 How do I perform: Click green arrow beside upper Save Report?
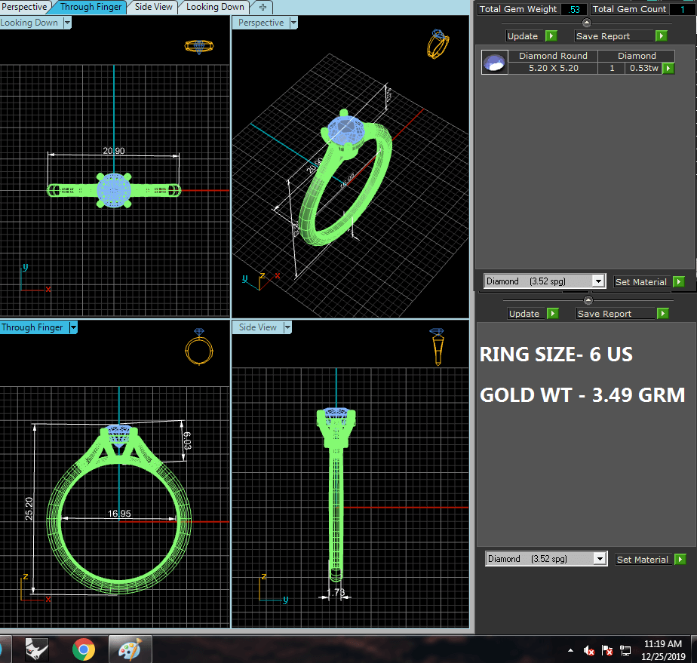pyautogui.click(x=661, y=36)
